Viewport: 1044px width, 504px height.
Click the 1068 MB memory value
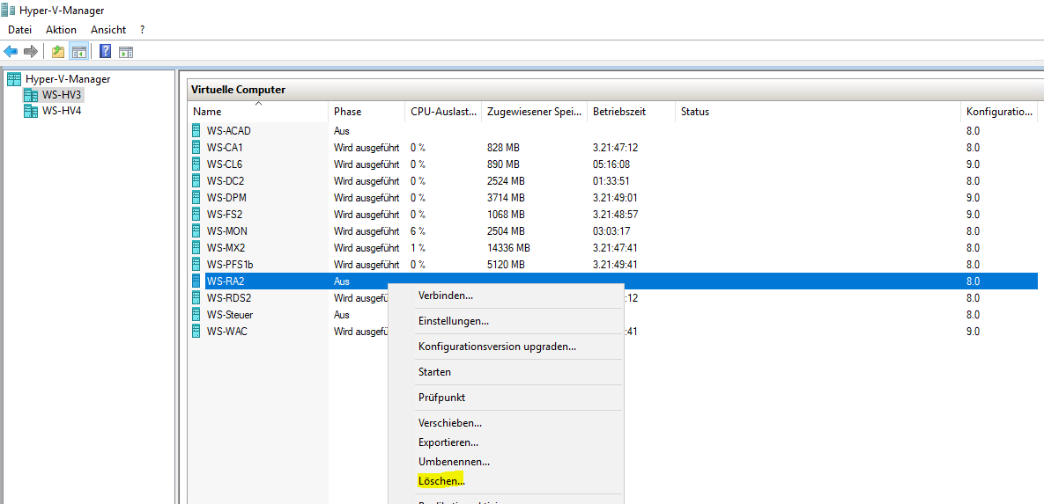[506, 214]
